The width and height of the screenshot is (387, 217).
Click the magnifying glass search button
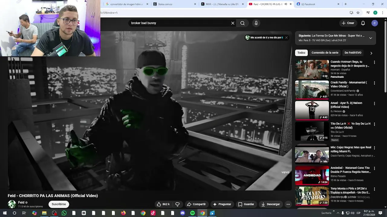point(242,23)
